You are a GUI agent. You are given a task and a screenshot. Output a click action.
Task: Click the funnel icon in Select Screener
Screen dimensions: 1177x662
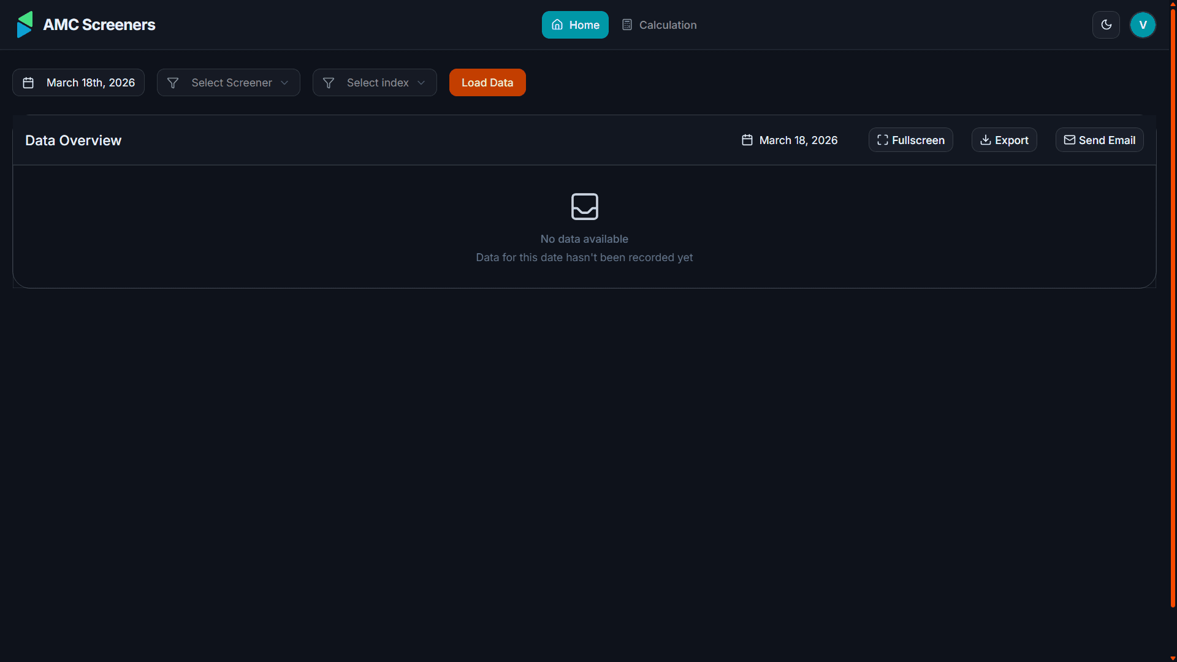(173, 83)
